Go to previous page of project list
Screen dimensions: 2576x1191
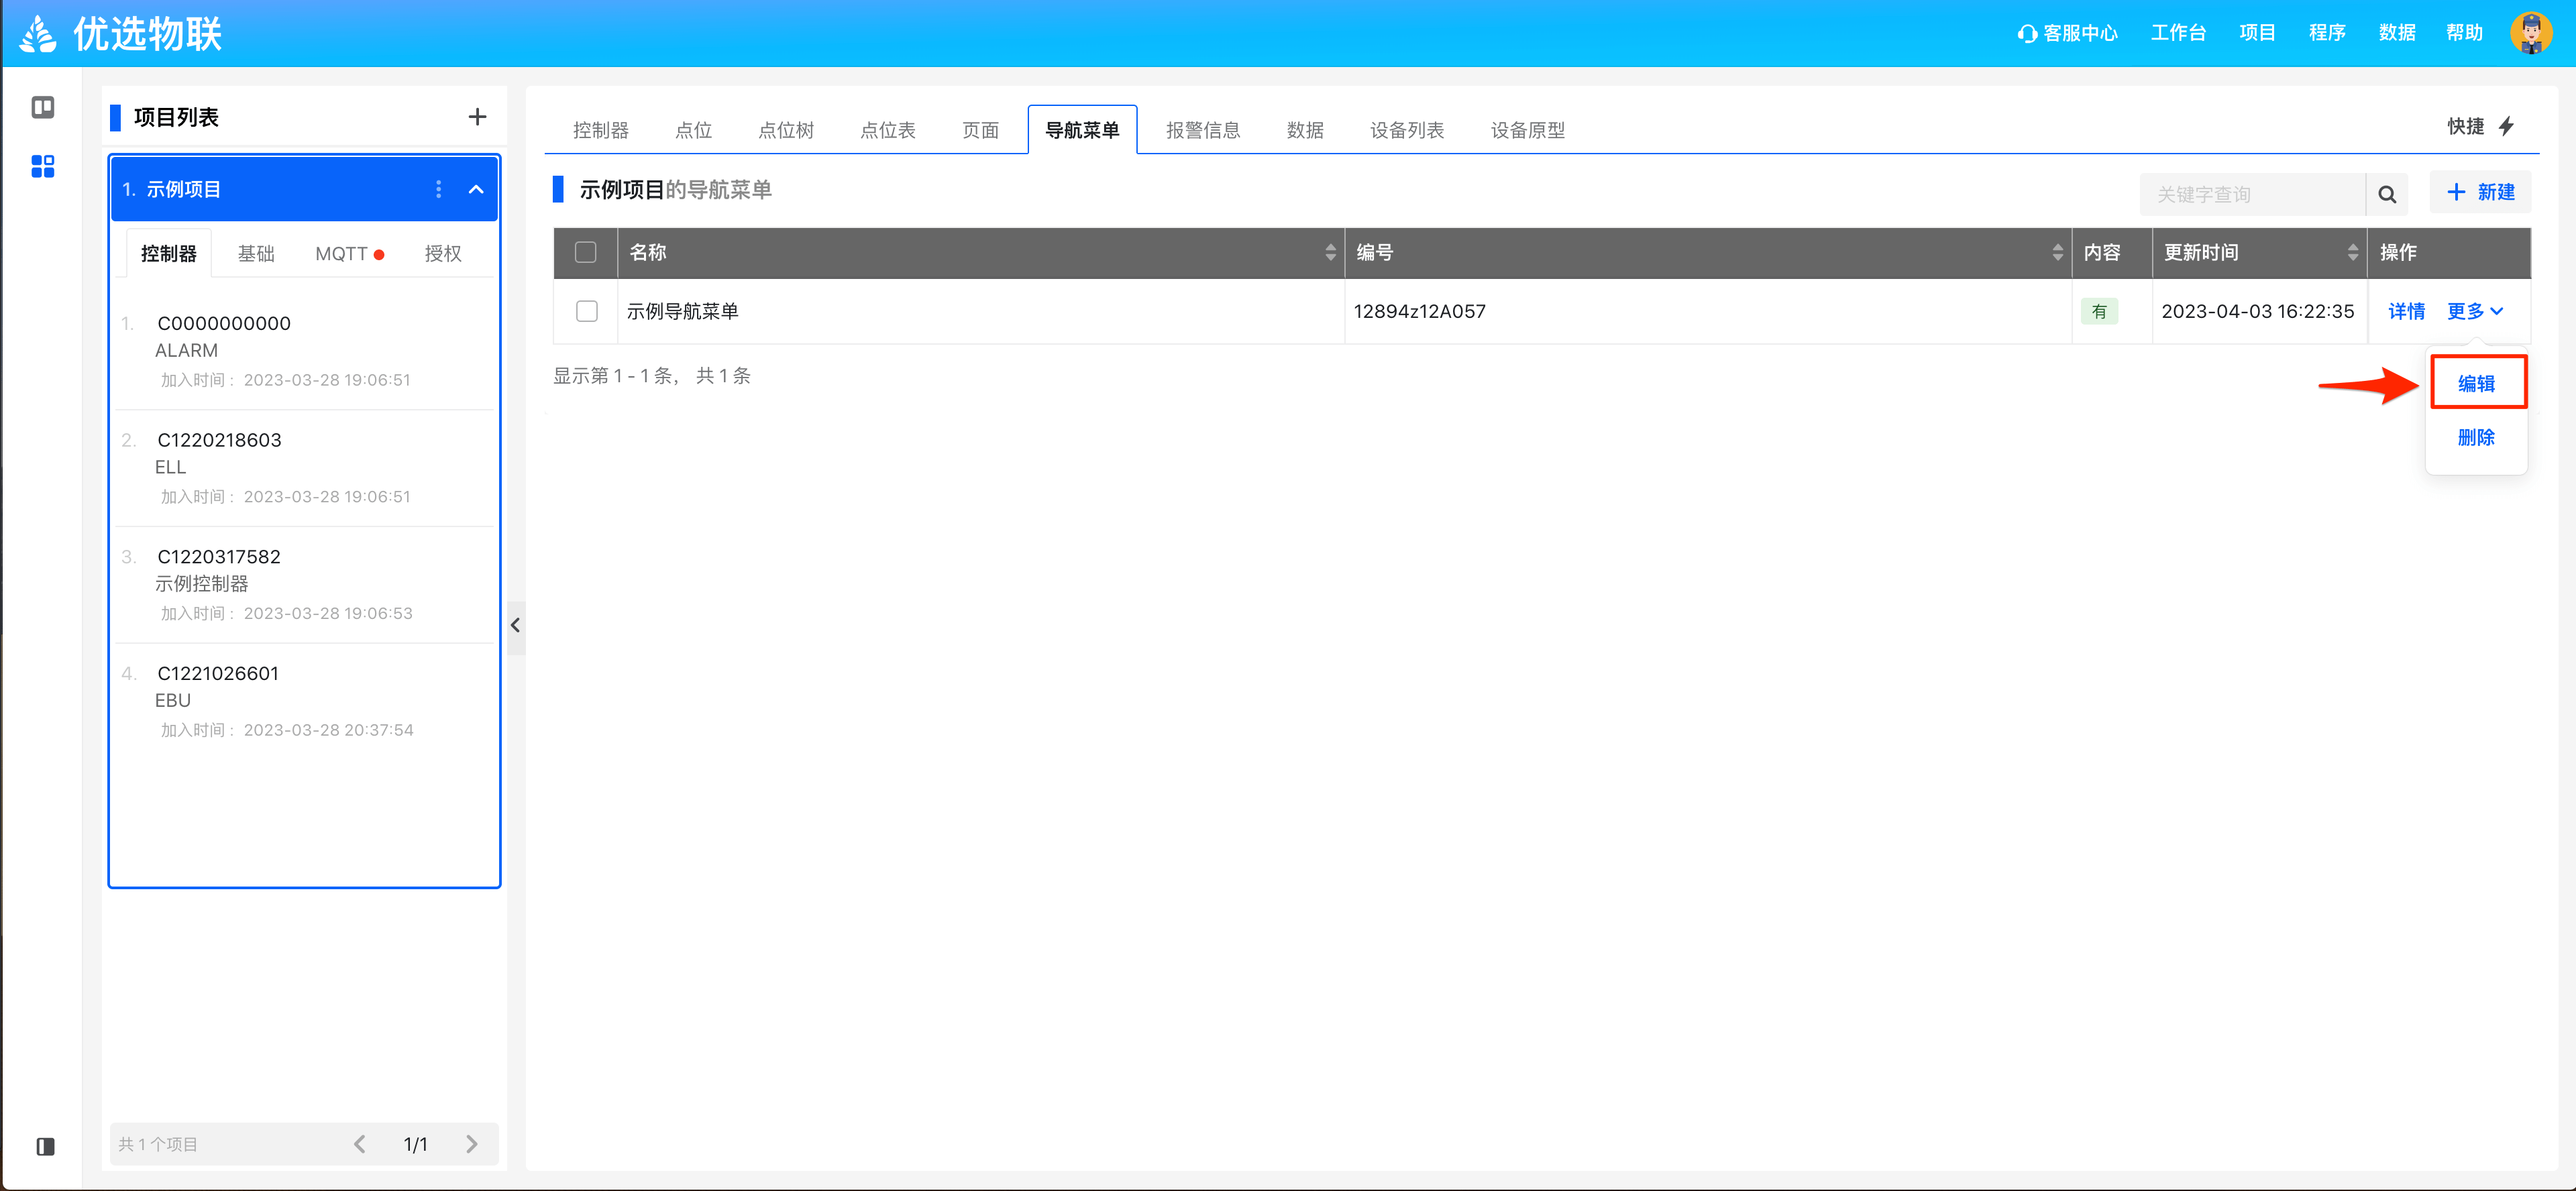pos(360,1144)
